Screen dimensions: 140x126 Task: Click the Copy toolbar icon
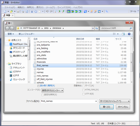pyautogui.click(x=36, y=11)
